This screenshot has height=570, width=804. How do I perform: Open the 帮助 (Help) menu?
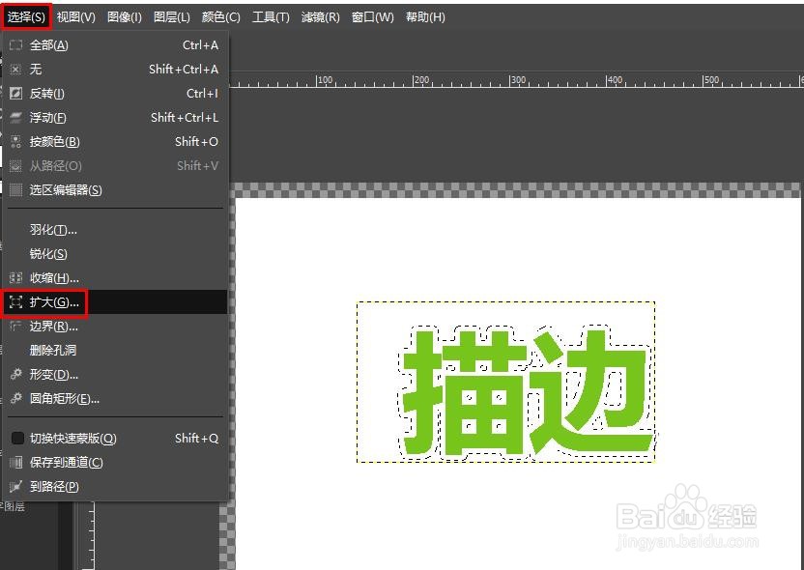point(425,16)
